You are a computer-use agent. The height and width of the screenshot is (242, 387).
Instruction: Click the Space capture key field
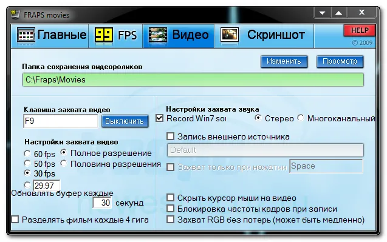point(326,166)
